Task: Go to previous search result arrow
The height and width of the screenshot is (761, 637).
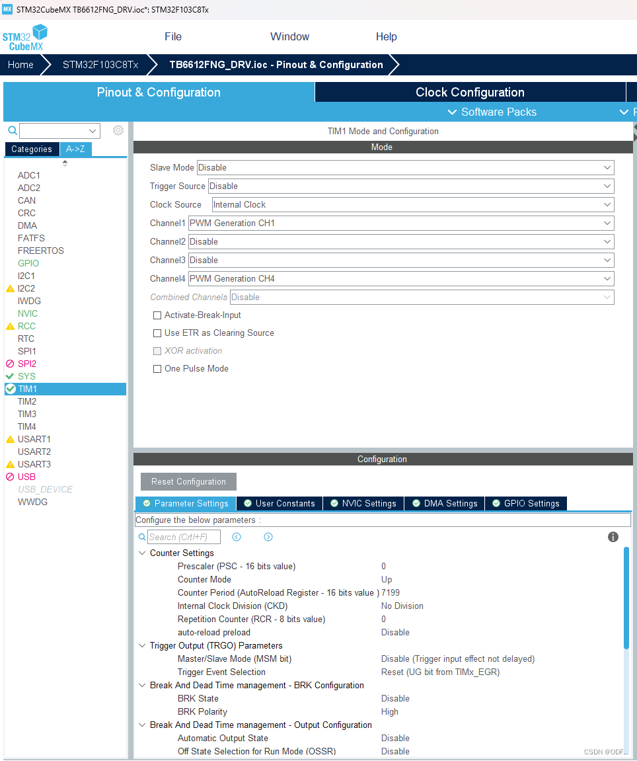Action: pos(237,537)
